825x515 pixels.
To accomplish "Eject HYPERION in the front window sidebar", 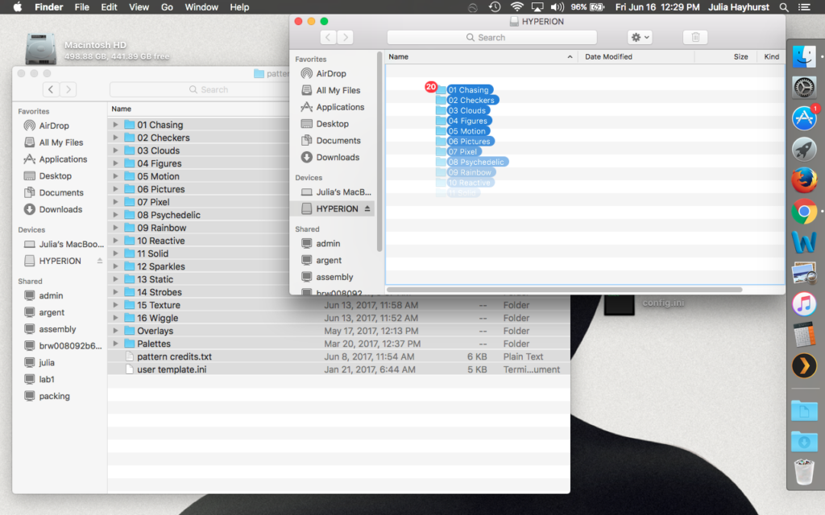I will click(x=367, y=208).
